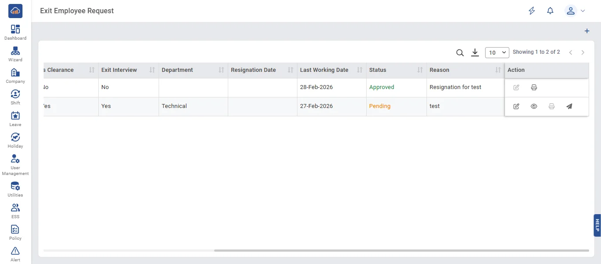Sort table by Last Working Date
601x264 pixels.
pyautogui.click(x=359, y=70)
